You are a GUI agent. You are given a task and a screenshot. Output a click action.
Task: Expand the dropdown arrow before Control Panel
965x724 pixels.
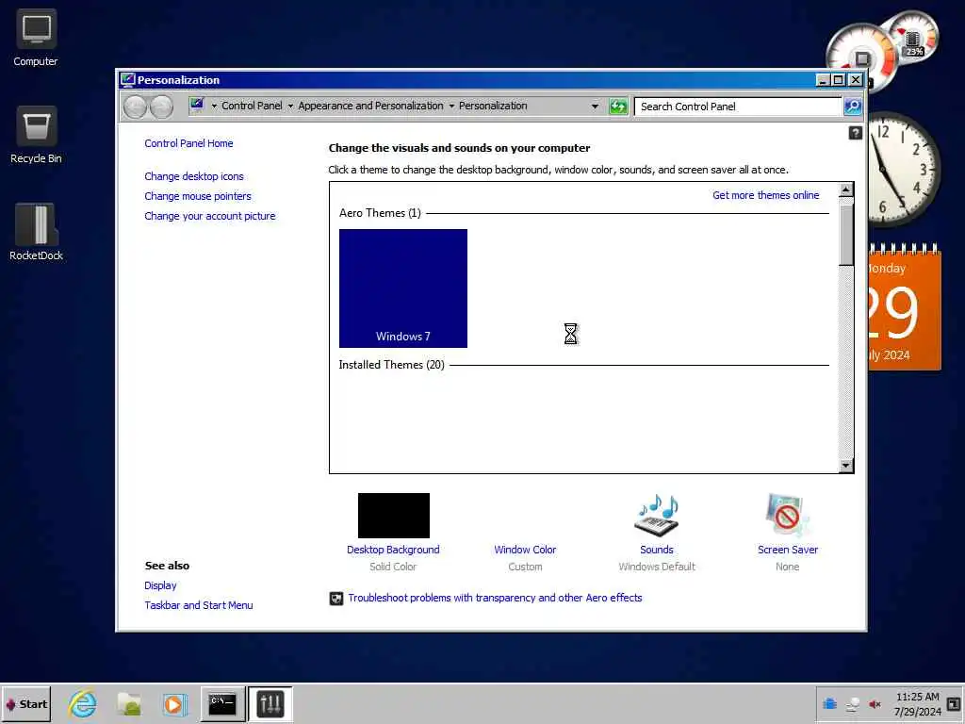tap(214, 106)
